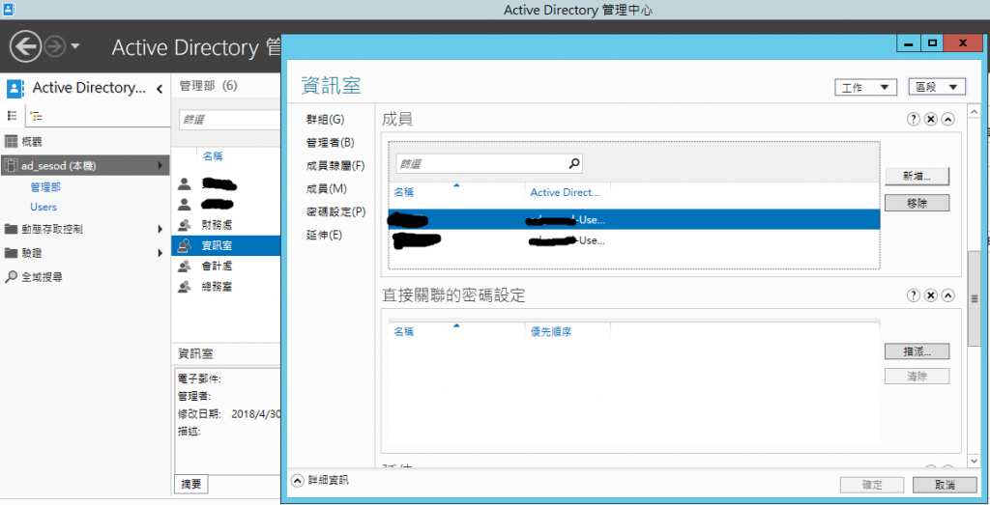Image resolution: width=990 pixels, height=505 pixels.
Task: Switch to list view icon
Action: 12,115
